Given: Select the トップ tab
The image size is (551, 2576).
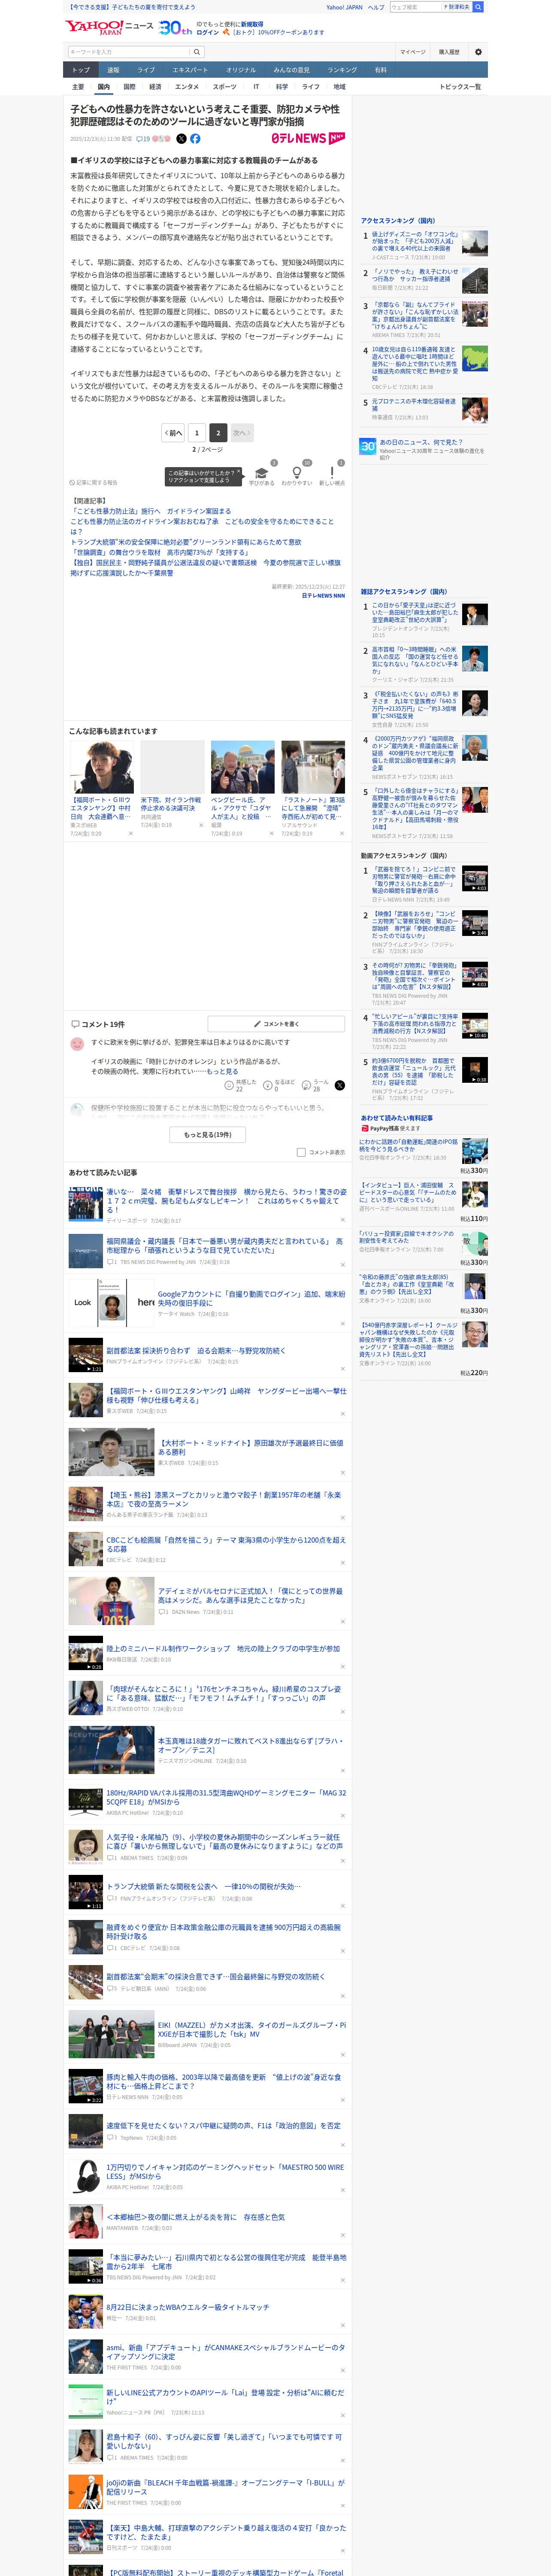Looking at the screenshot, I should [x=81, y=70].
